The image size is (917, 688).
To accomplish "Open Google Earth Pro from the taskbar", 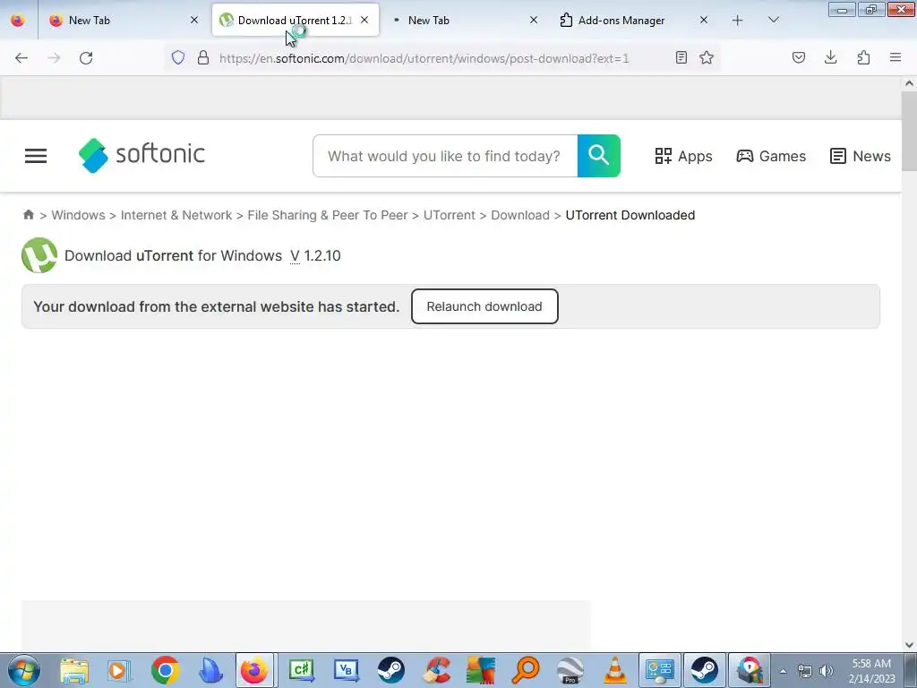I will pyautogui.click(x=570, y=670).
